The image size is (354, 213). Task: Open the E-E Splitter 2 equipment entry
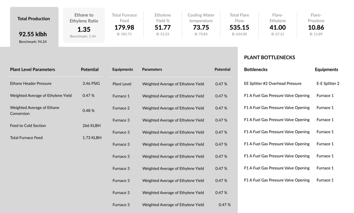[x=328, y=83]
